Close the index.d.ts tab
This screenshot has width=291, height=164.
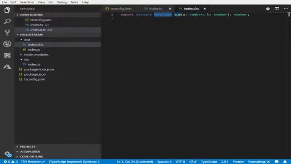point(205,9)
